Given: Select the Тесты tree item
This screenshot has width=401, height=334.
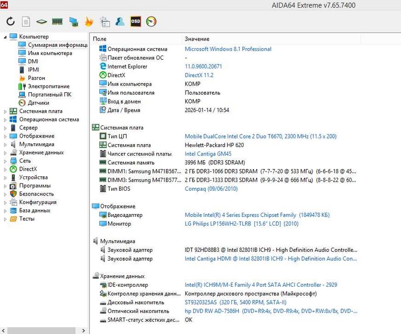Looking at the screenshot, I should point(27,219).
